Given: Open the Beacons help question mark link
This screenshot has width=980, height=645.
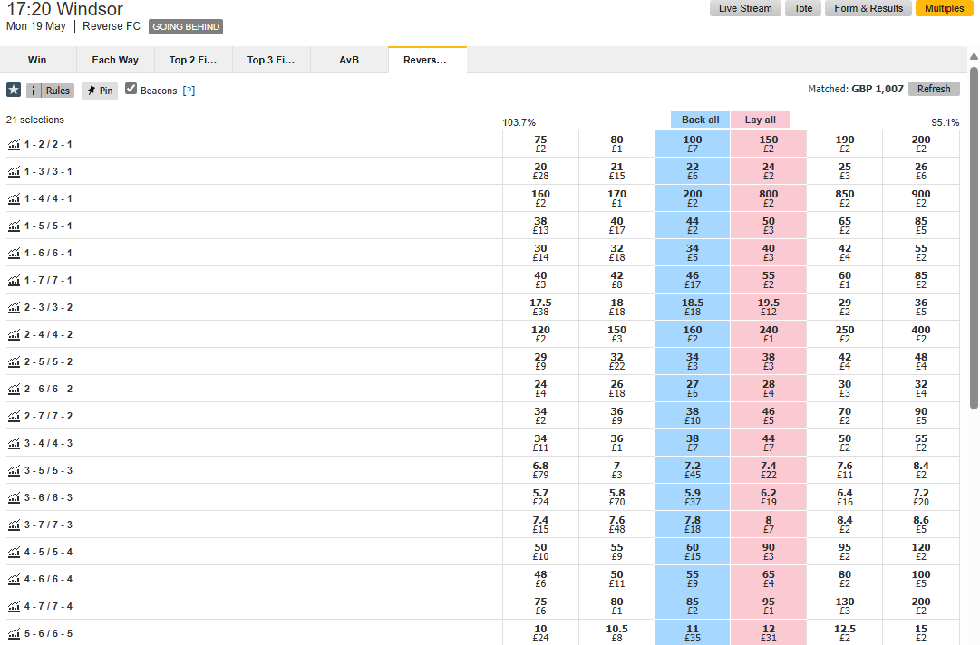Looking at the screenshot, I should click(189, 91).
